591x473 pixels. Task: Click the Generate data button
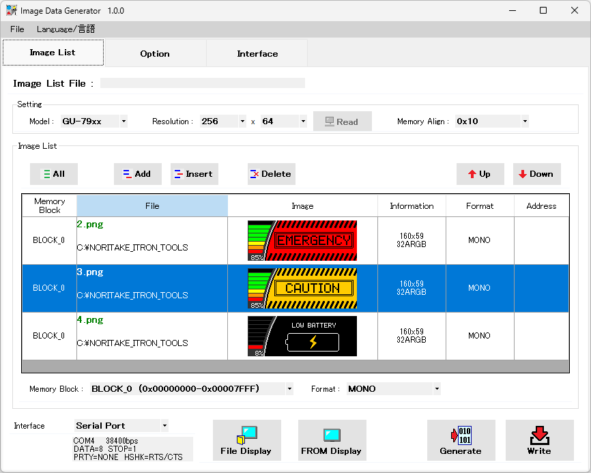(461, 440)
